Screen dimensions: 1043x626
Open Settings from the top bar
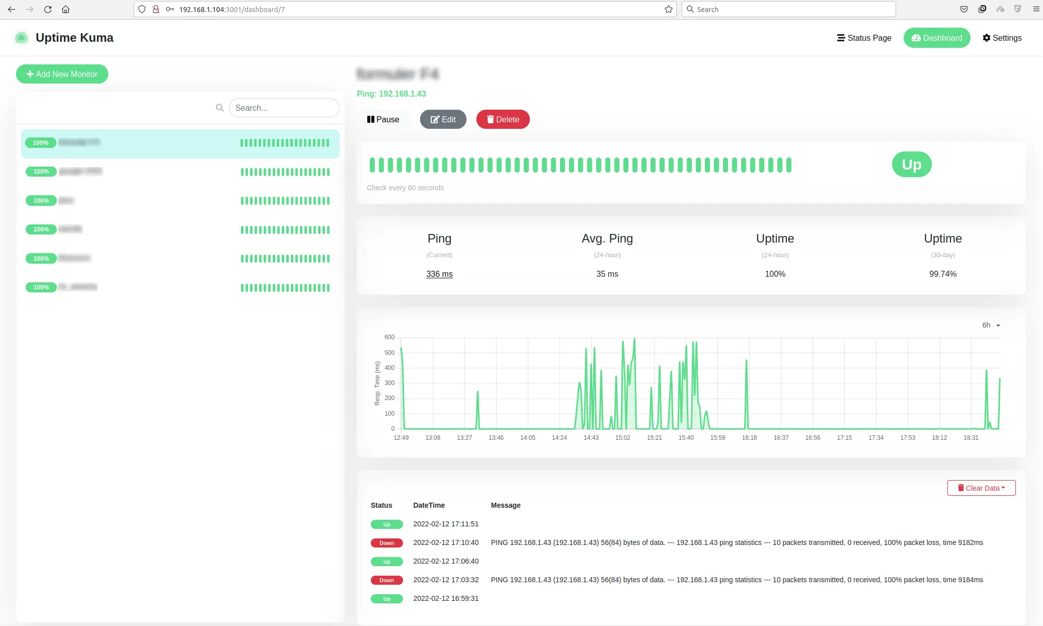pos(1002,38)
